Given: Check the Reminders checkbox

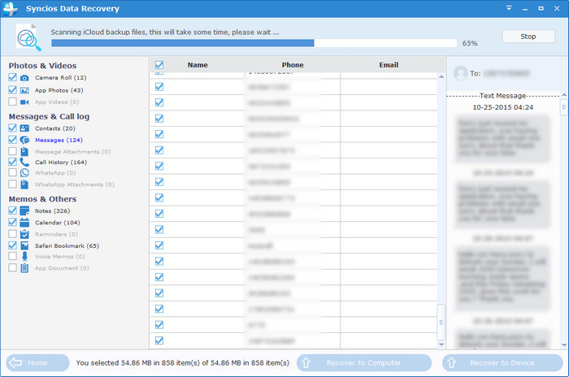Looking at the screenshot, I should pos(13,234).
